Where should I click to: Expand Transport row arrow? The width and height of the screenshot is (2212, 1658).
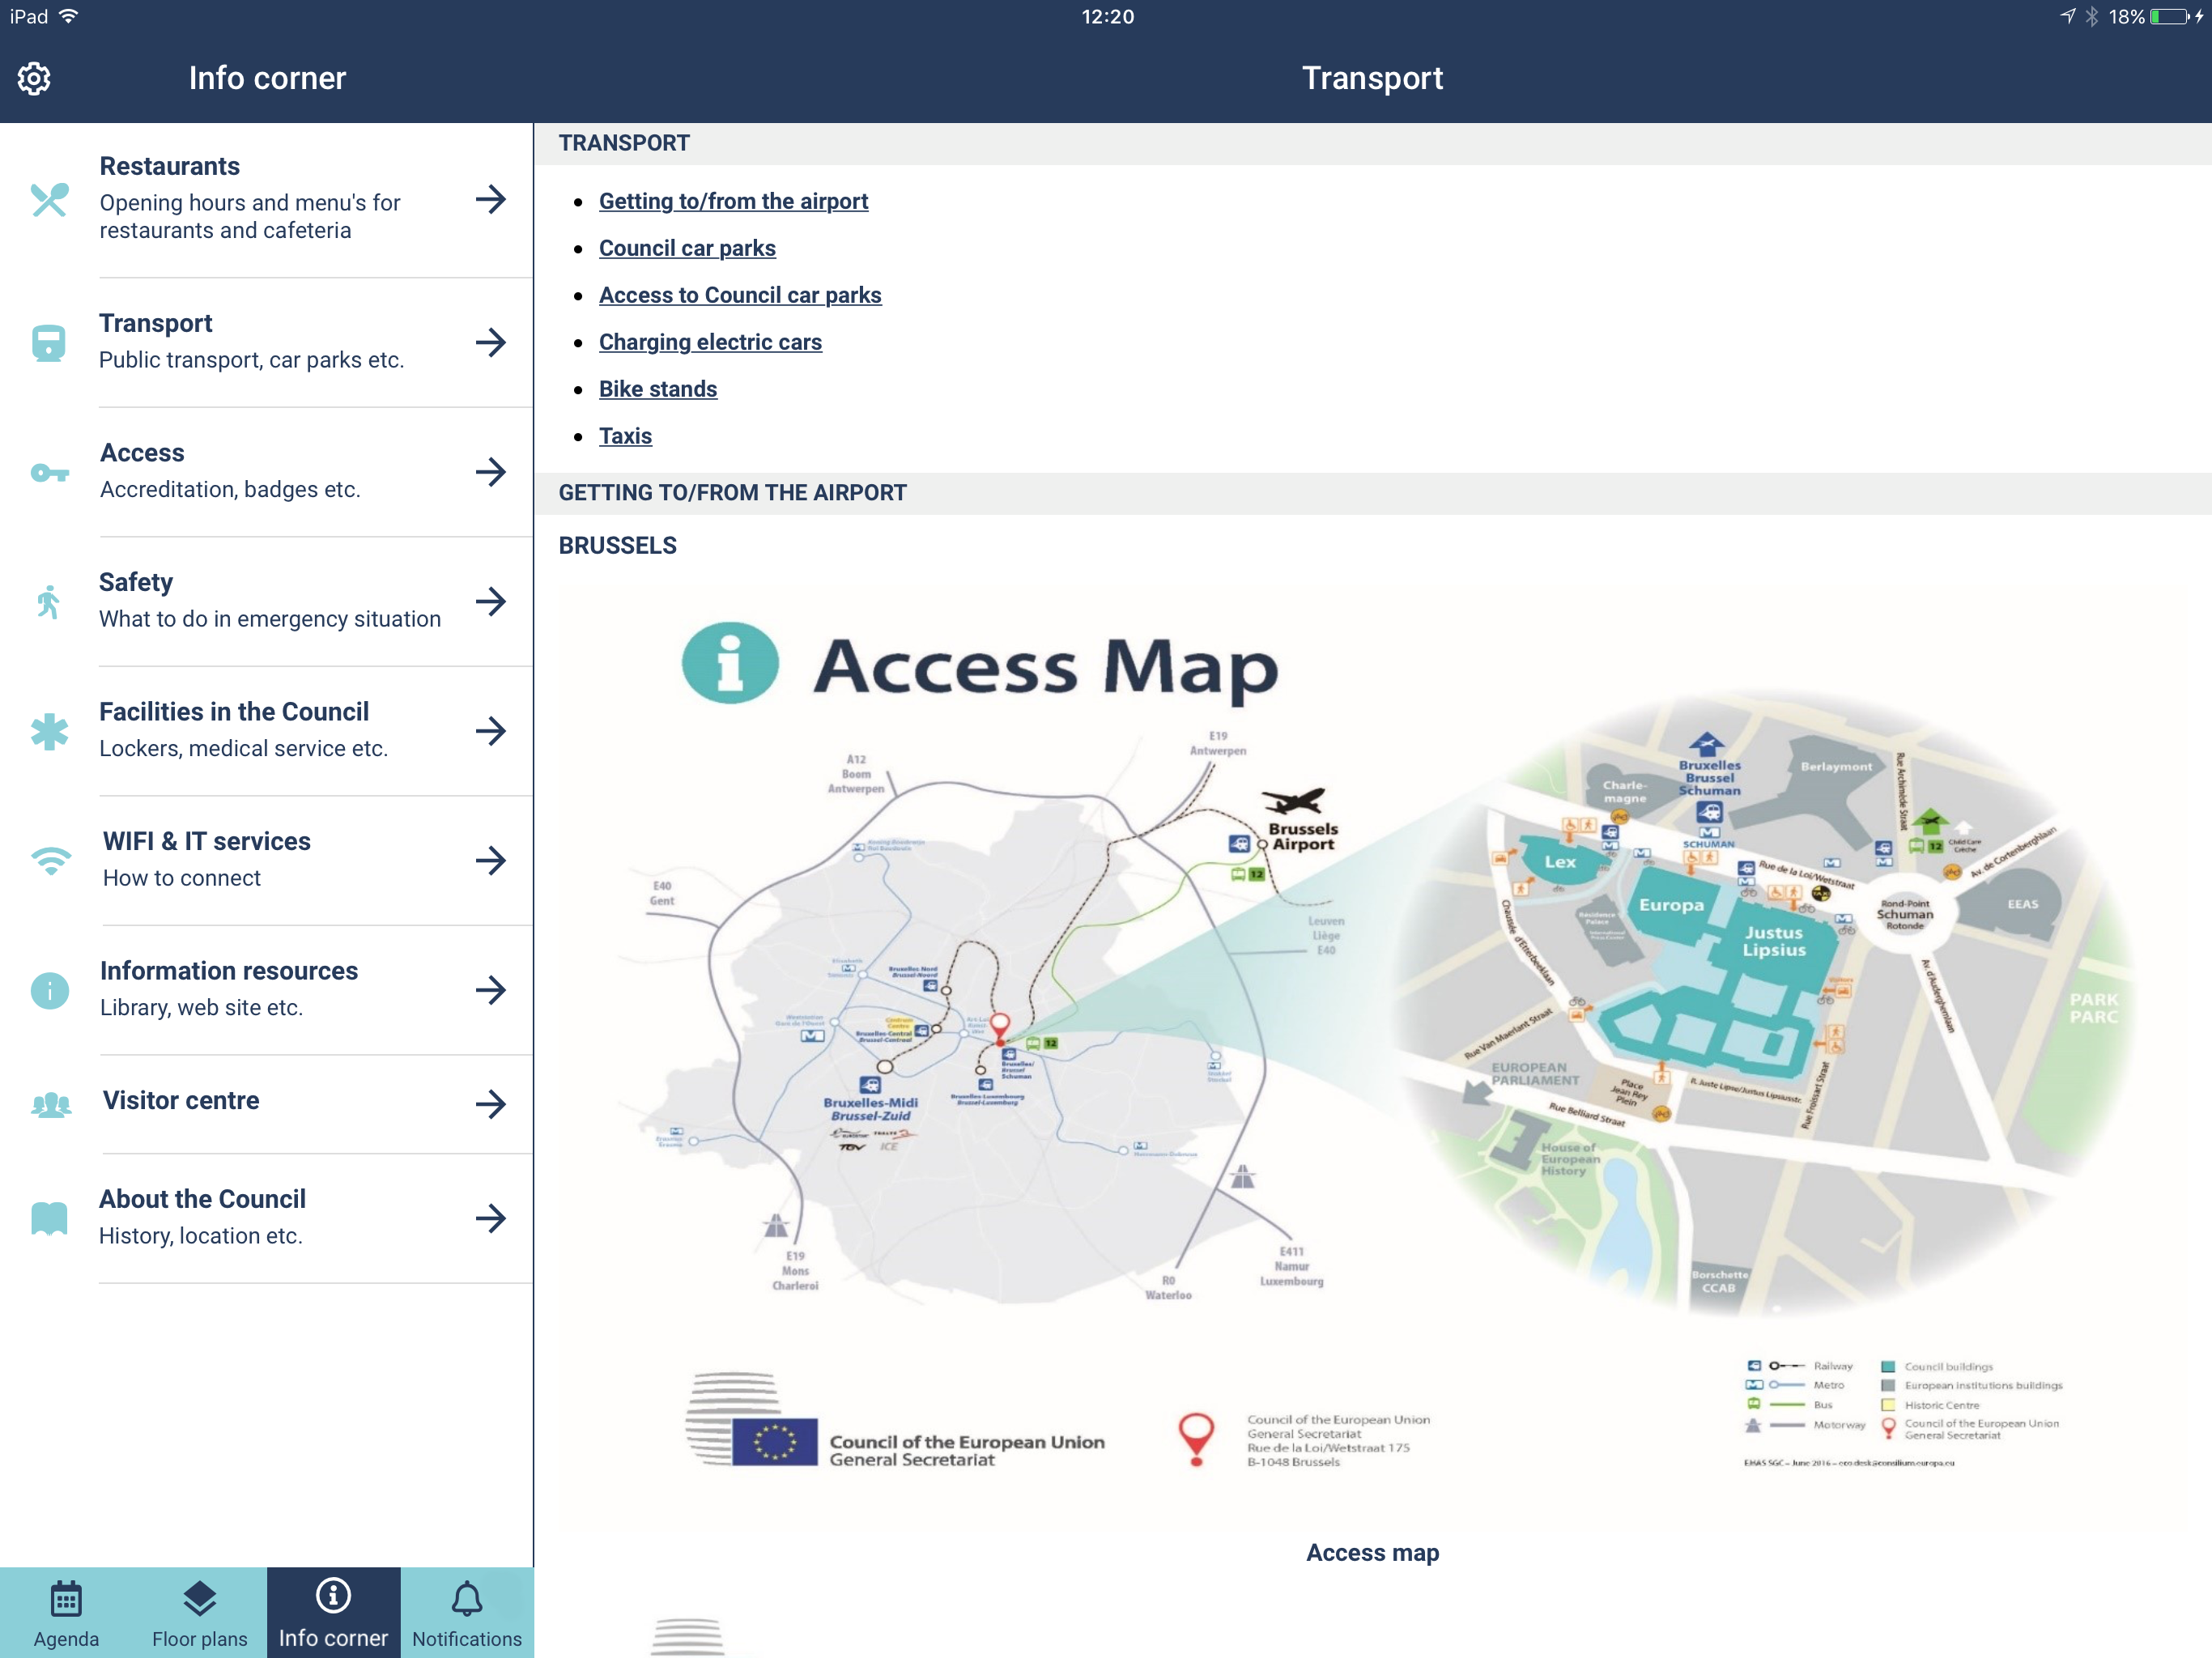click(490, 343)
